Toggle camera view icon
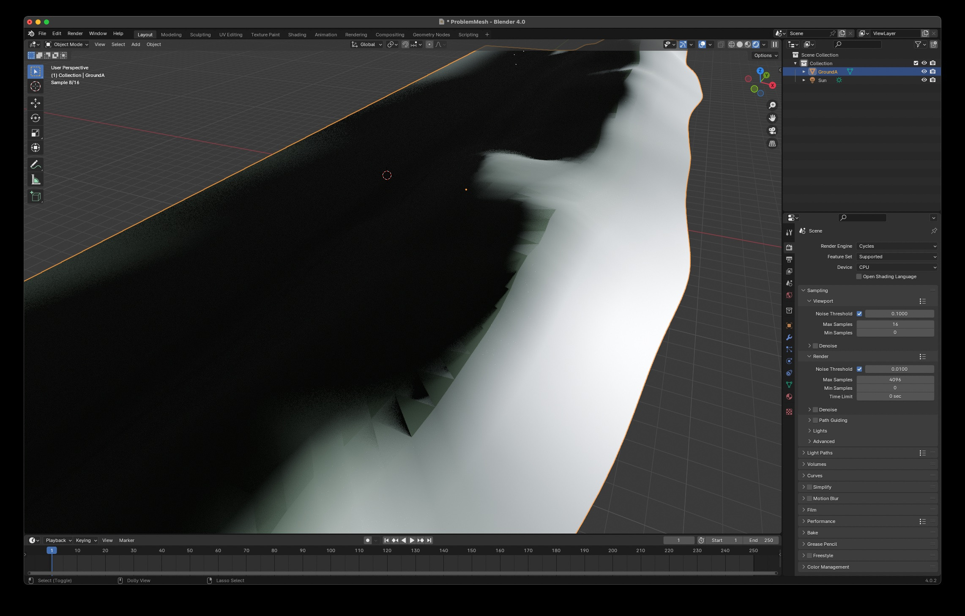The image size is (965, 616). pos(772,131)
